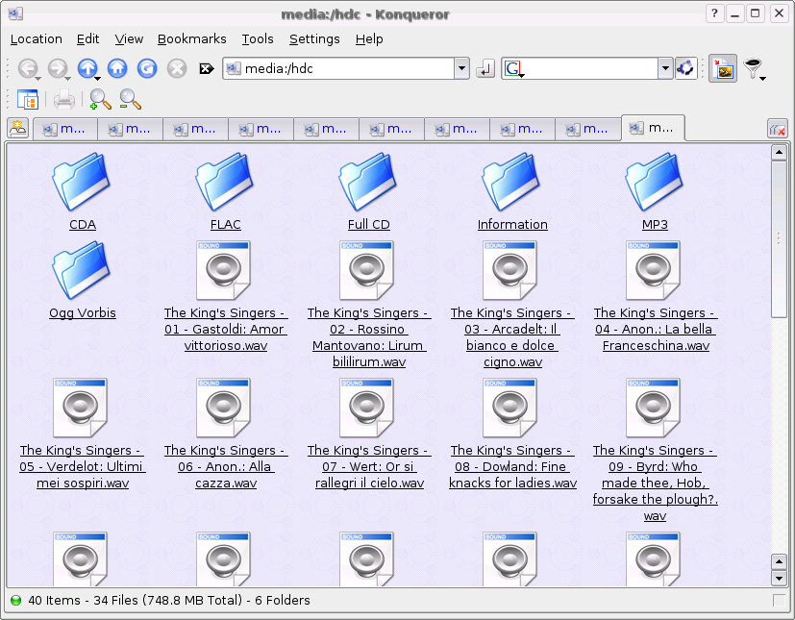Click the Go button beside the location bar
Image resolution: width=795 pixels, height=620 pixels.
click(485, 68)
